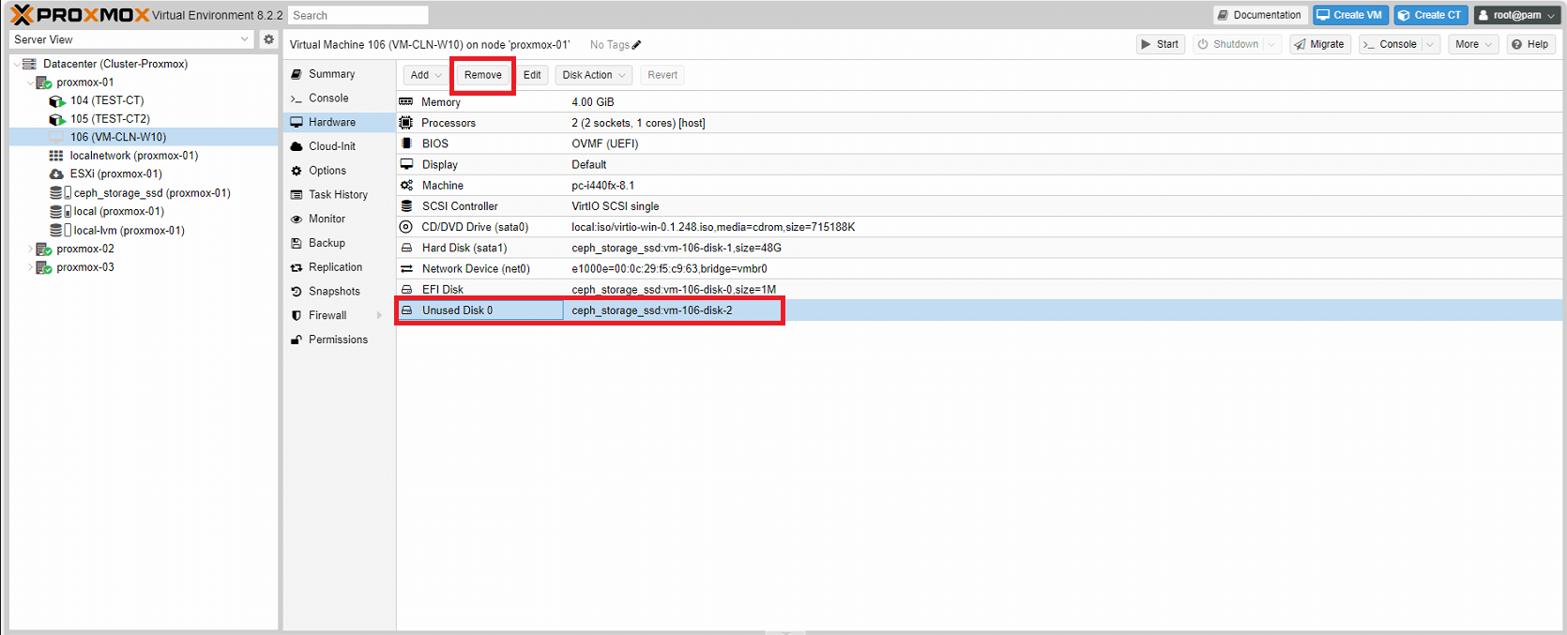Click the 105 (TEST-CT2) container icon
The image size is (1567, 635).
(x=56, y=119)
